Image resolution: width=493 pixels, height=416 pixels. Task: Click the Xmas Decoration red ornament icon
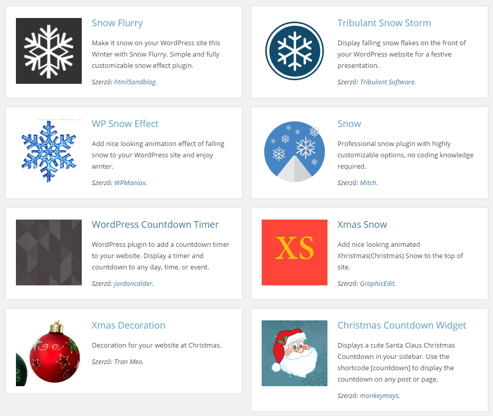(x=49, y=353)
